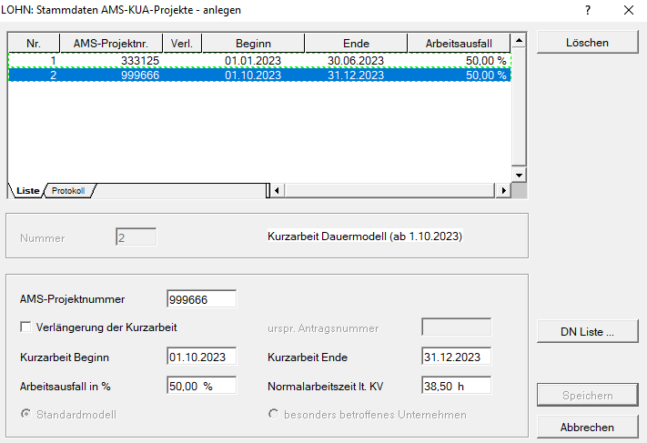This screenshot has width=647, height=443.
Task: Click the help question mark icon
Action: 588,11
